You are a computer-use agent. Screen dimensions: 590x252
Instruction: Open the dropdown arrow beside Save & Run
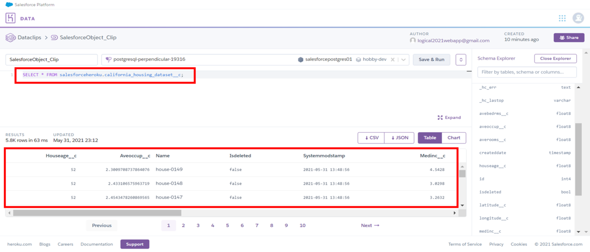[461, 59]
